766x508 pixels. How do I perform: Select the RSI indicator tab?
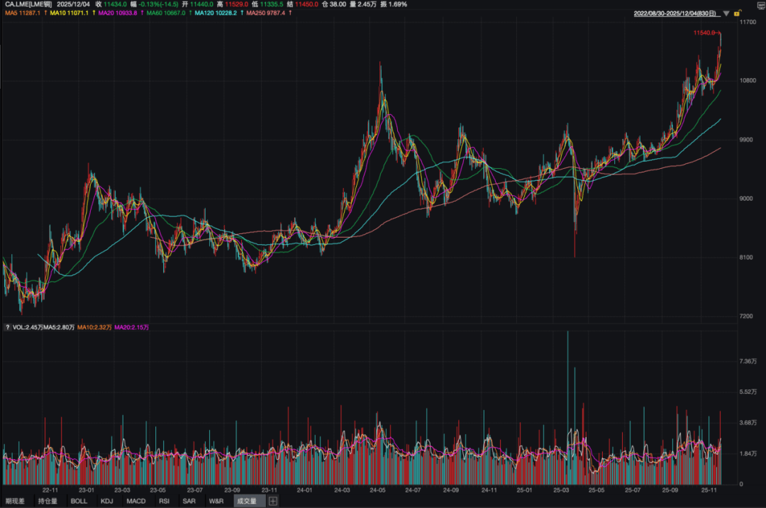click(x=164, y=501)
